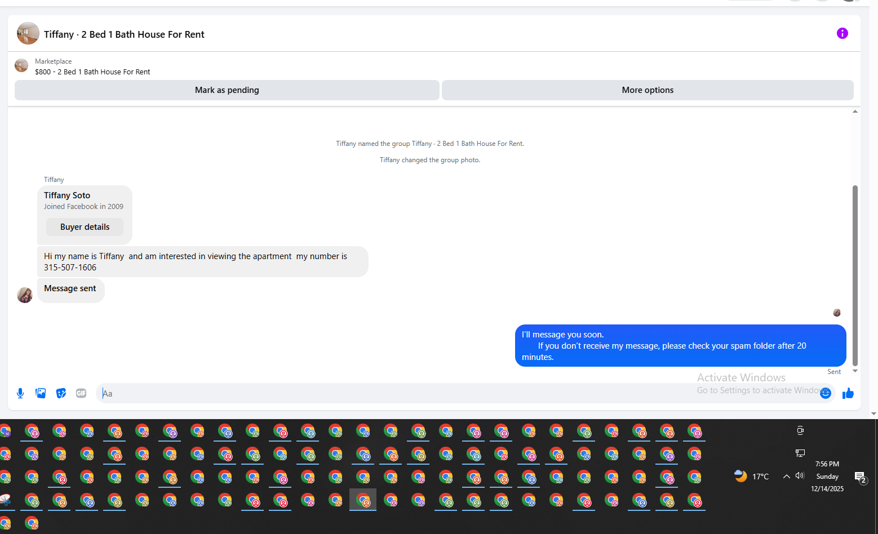The image size is (878, 534).
Task: Click the Tiffany changed the group photo notice
Action: (430, 160)
